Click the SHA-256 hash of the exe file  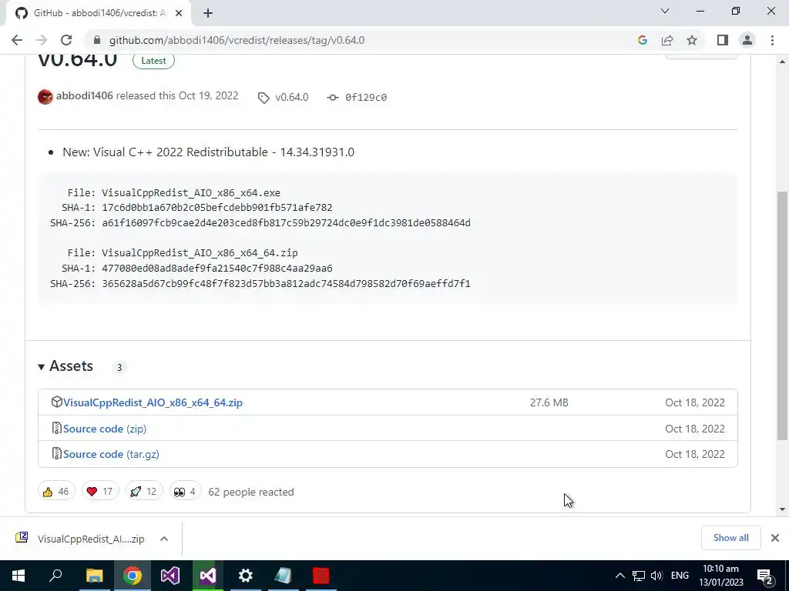(x=287, y=222)
